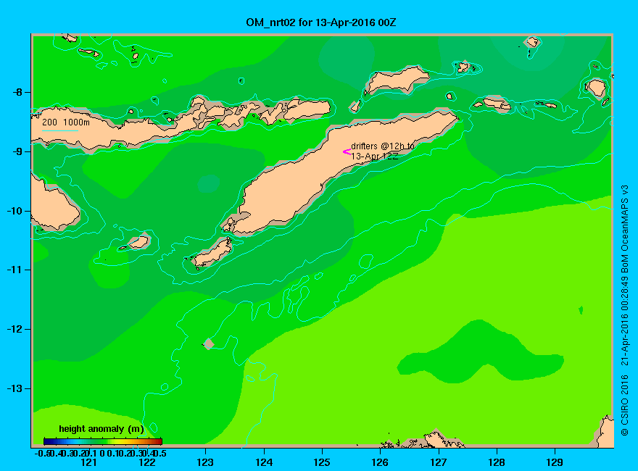This screenshot has height=471, width=638.
Task: Click the height anomaly color bar
Action: [x=103, y=441]
